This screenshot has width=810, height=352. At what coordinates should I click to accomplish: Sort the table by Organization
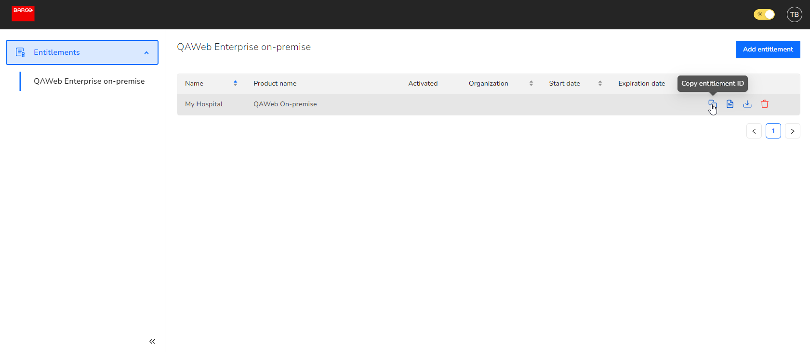click(531, 83)
